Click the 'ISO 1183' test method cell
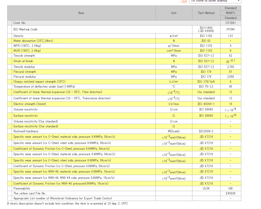The image size is (261, 209). click(x=206, y=36)
